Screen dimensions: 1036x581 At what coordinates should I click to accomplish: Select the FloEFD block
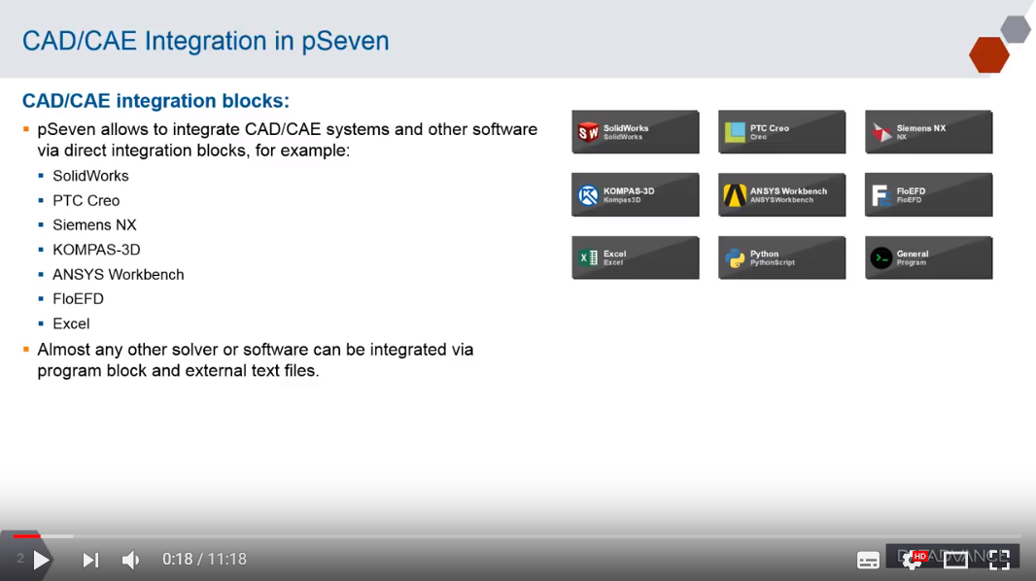(928, 195)
